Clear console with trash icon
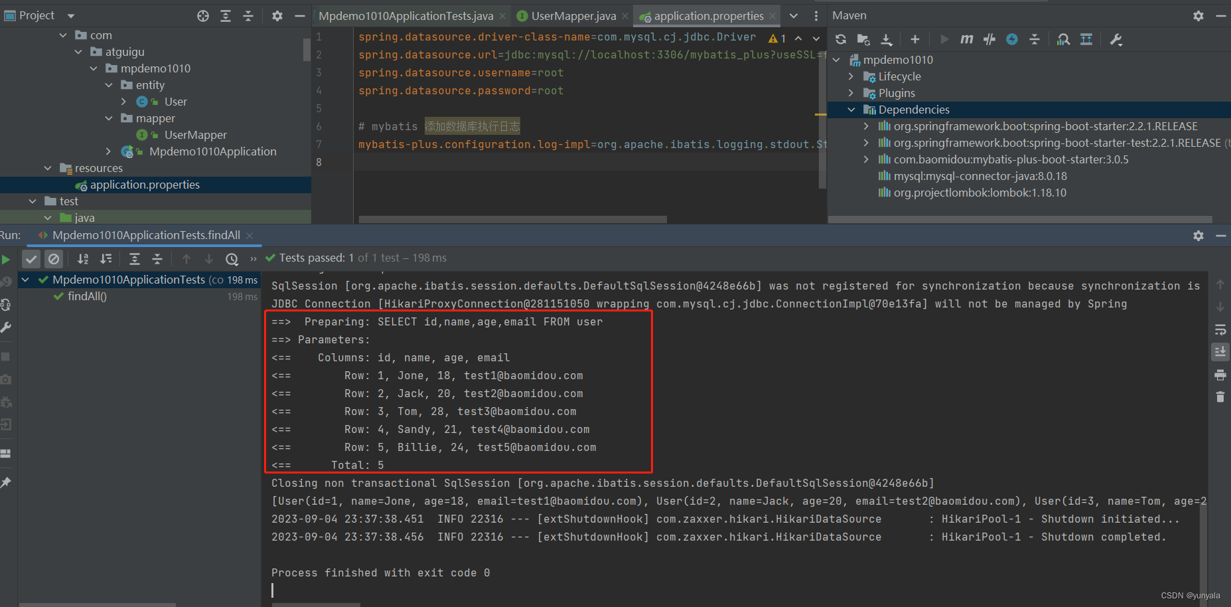The width and height of the screenshot is (1231, 607). tap(1220, 397)
